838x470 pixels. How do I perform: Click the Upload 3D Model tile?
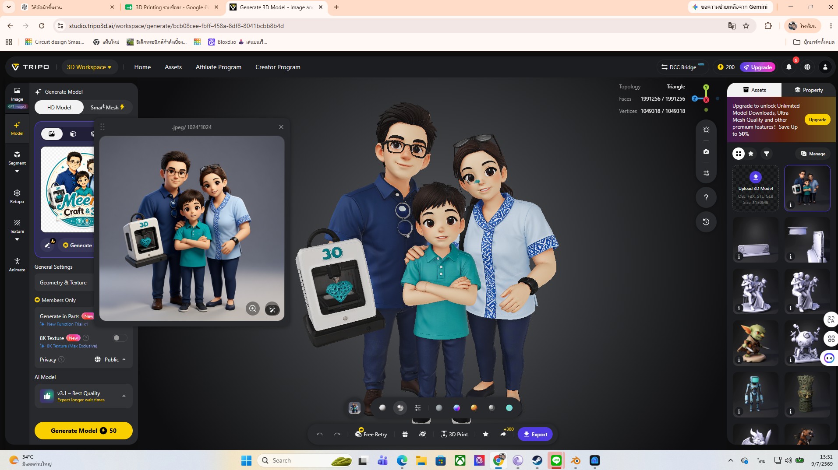tap(756, 188)
